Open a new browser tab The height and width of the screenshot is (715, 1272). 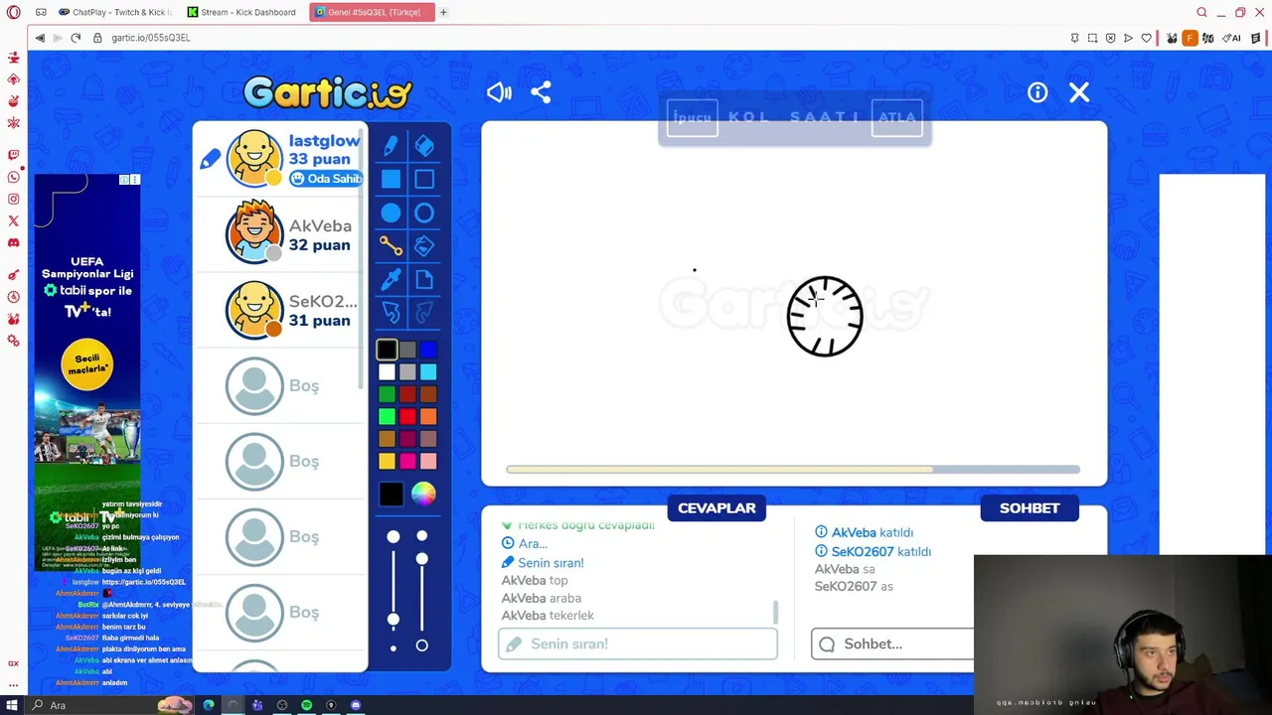[x=443, y=12]
